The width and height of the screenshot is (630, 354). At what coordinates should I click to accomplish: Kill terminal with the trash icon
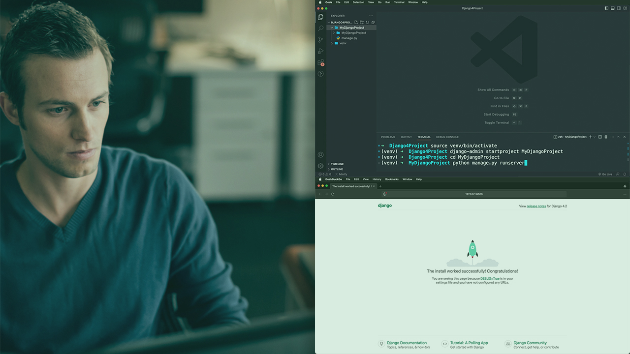(x=606, y=137)
